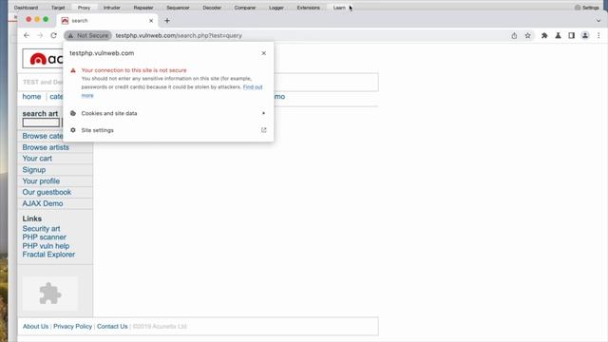Screen dimensions: 608x342
Task: Open Site settings from popup
Action: (168, 130)
